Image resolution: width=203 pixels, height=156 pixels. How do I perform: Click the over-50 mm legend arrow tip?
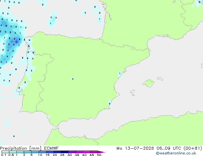point(101,152)
